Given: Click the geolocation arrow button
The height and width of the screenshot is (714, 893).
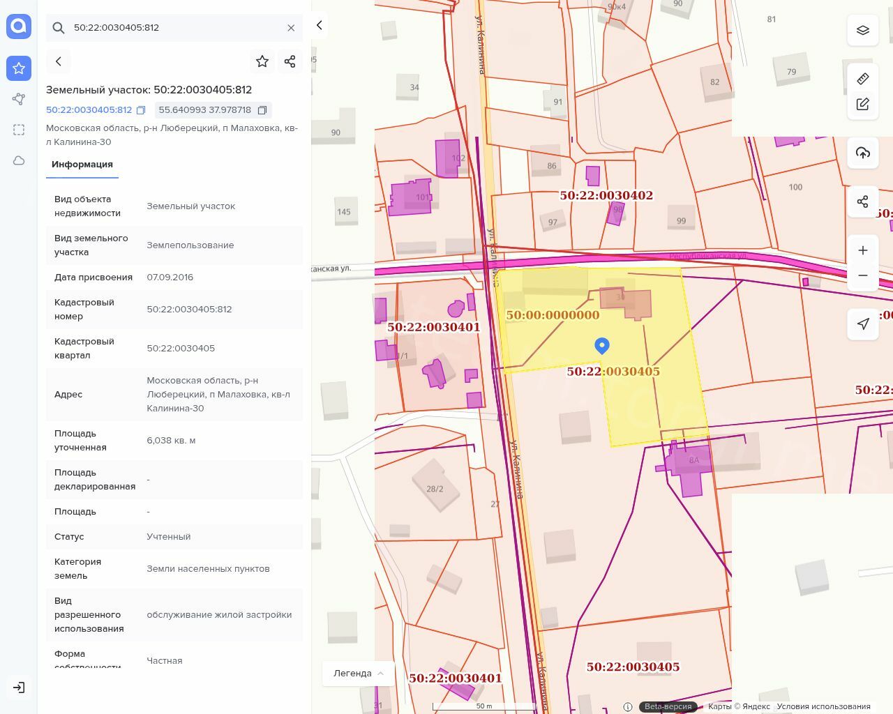Looking at the screenshot, I should (863, 324).
